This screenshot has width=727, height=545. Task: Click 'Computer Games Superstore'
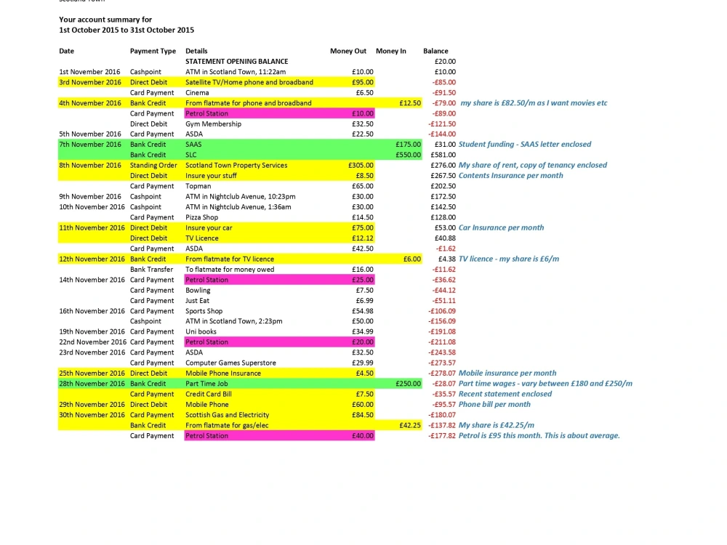[230, 363]
